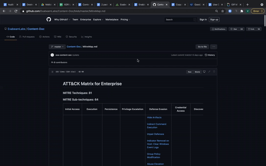Click the exa-content-sec author link
266x166 pixels.
[x=63, y=55]
